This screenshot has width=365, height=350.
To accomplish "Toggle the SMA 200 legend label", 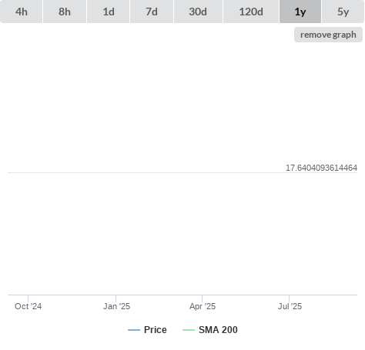I will pyautogui.click(x=218, y=330).
